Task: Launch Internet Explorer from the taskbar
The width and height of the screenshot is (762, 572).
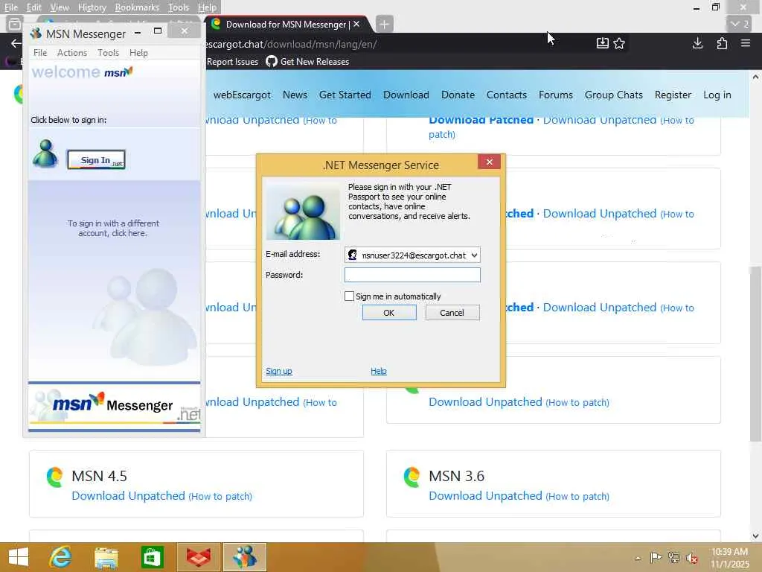Action: (60, 557)
